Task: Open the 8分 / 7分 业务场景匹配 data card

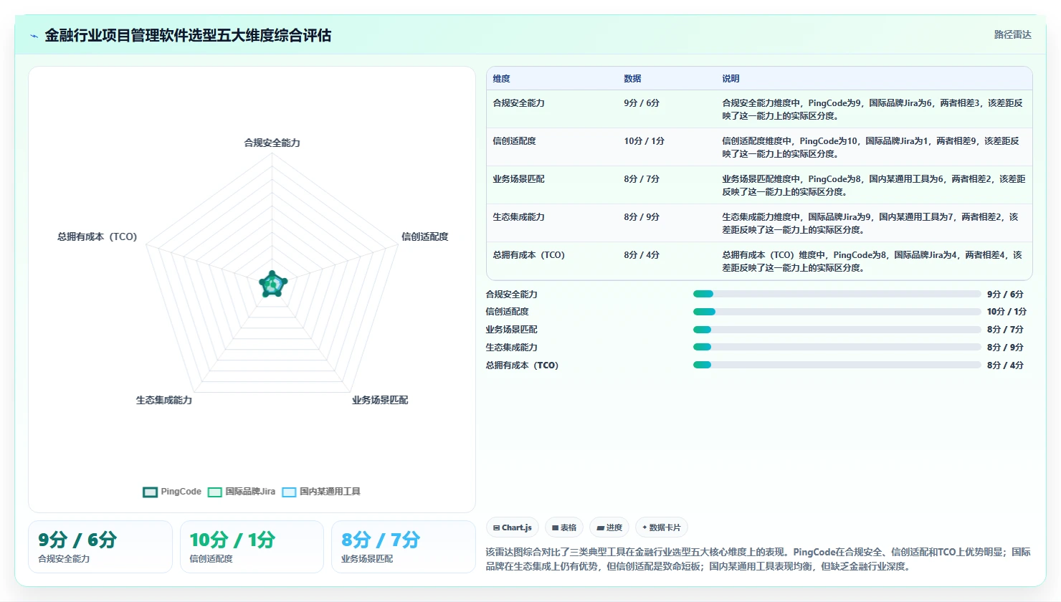Action: (403, 547)
